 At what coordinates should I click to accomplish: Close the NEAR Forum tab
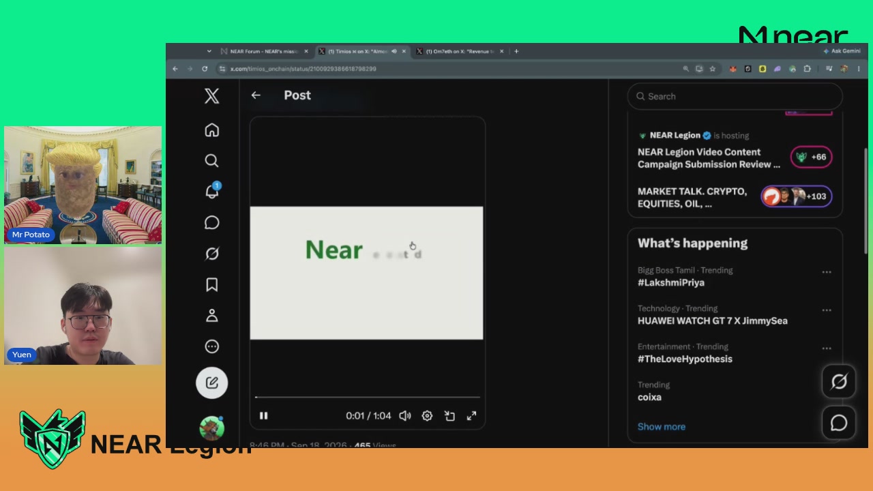click(306, 51)
